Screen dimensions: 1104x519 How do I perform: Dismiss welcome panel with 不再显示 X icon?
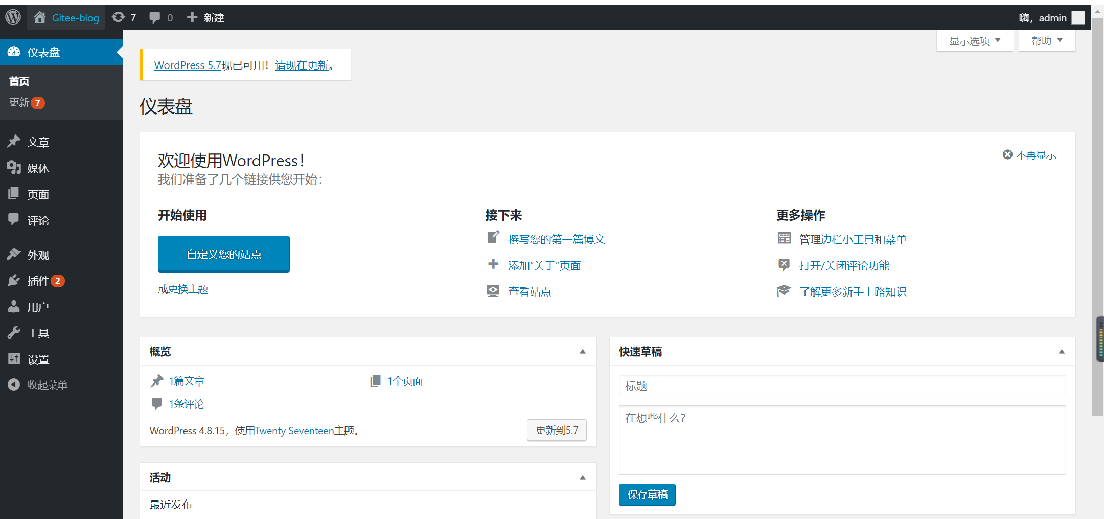(1007, 154)
